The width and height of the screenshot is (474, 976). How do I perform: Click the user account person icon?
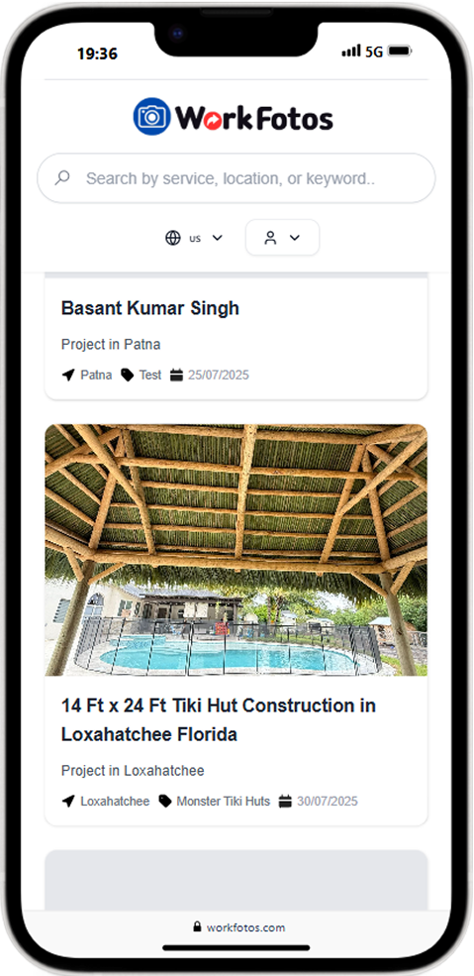(x=270, y=238)
